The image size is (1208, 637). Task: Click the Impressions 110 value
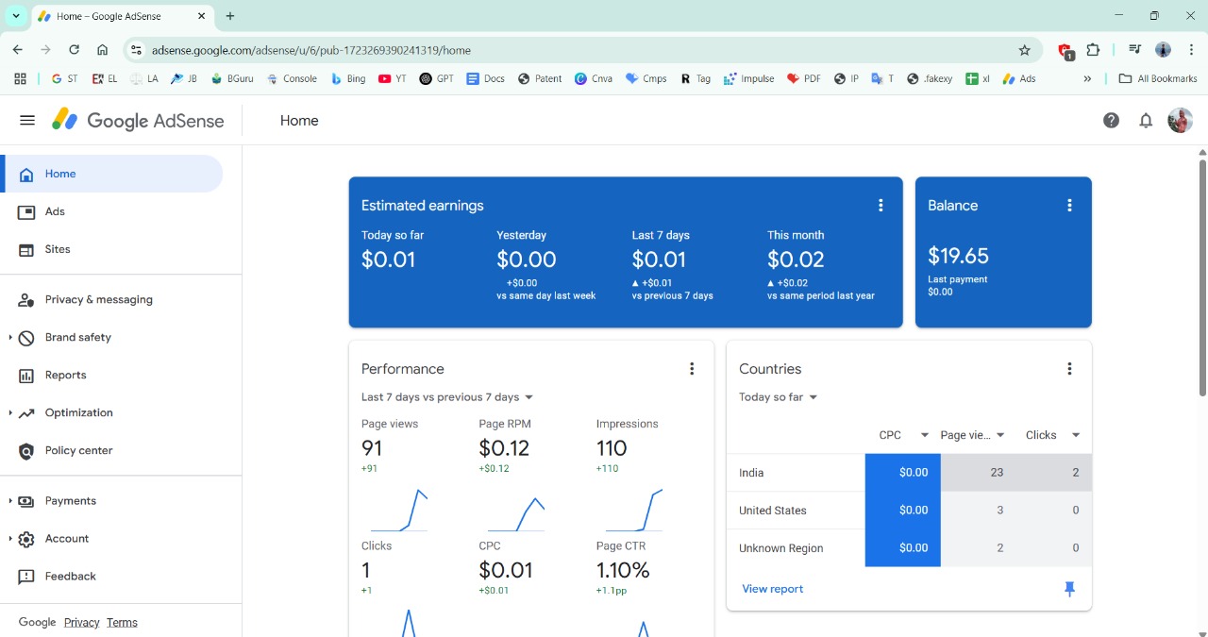click(x=612, y=448)
